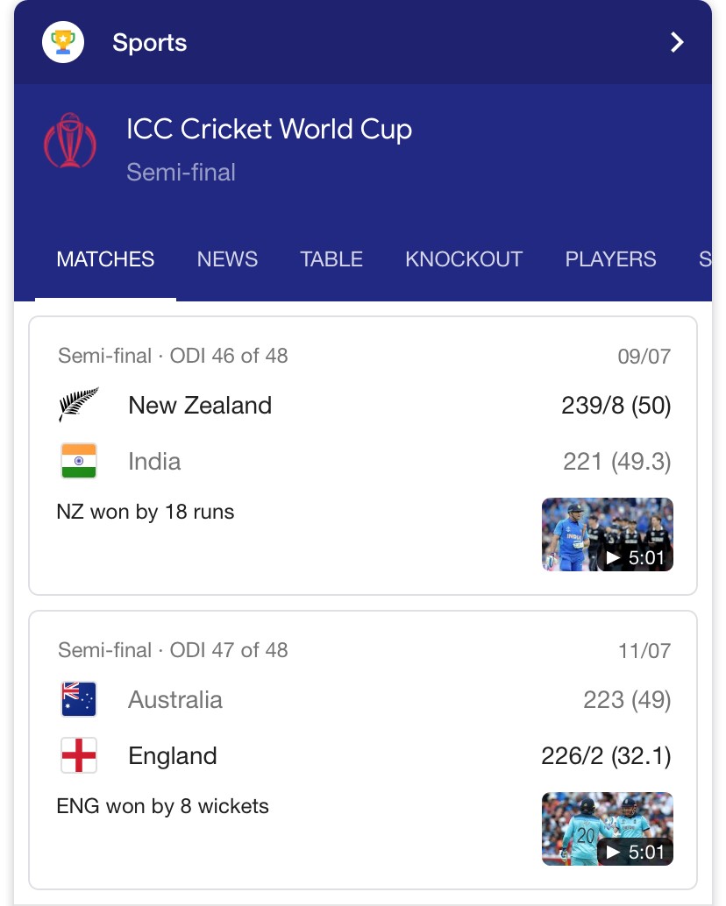Click the Sports header label
Image resolution: width=726 pixels, height=906 pixels.
coord(150,43)
